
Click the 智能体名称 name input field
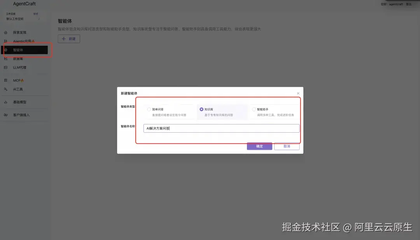[222, 128]
